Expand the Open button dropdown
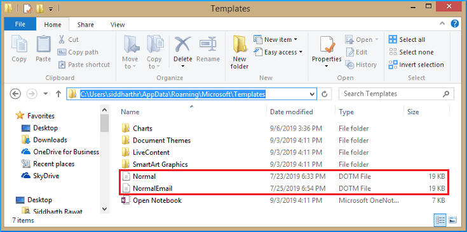This screenshot has height=232, width=467. [x=376, y=39]
